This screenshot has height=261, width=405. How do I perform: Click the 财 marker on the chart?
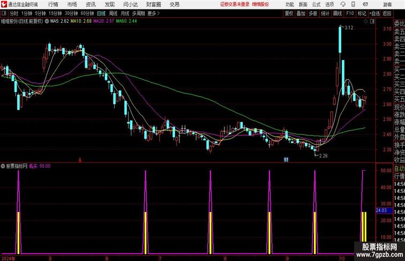[286, 160]
